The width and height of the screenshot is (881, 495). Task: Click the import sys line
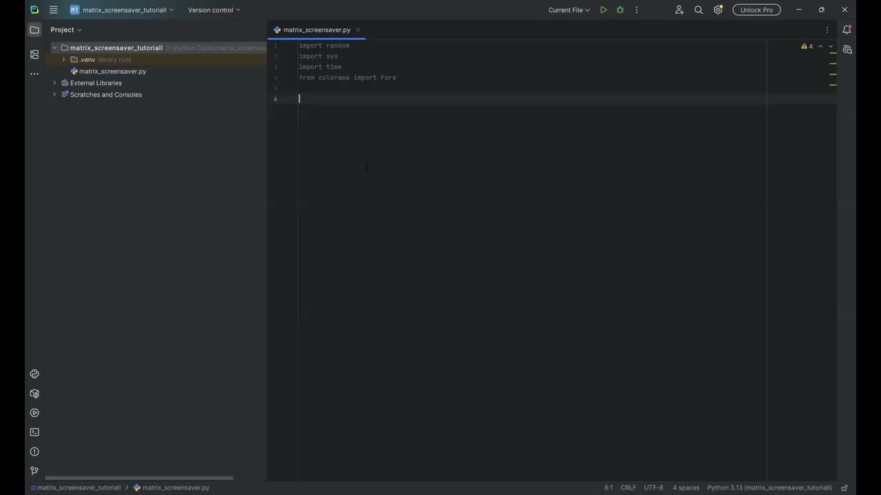pos(318,56)
